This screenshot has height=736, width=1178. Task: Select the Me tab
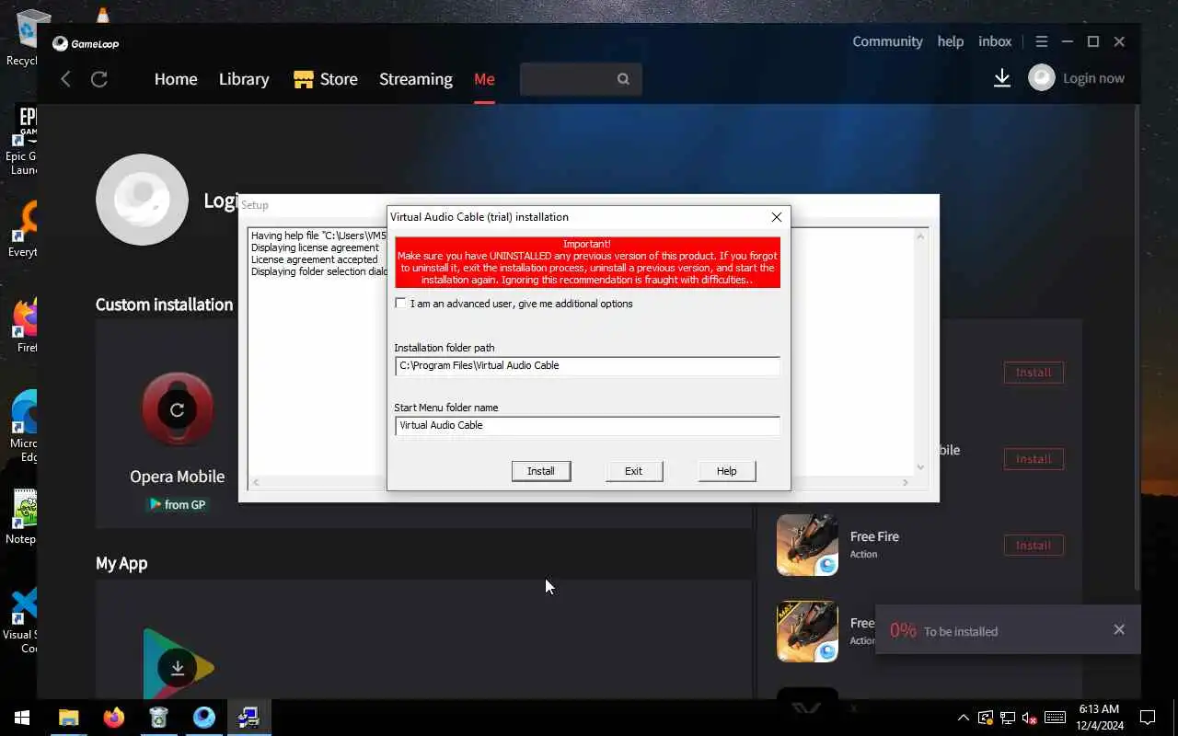pyautogui.click(x=484, y=79)
